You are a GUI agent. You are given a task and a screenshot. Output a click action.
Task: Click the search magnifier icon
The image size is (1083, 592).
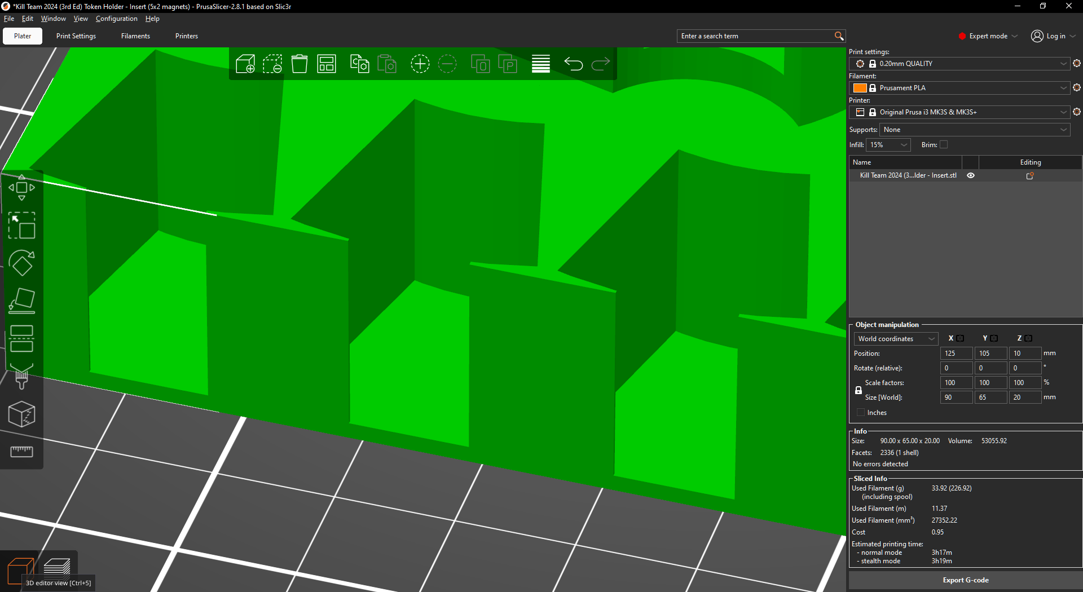pyautogui.click(x=839, y=36)
